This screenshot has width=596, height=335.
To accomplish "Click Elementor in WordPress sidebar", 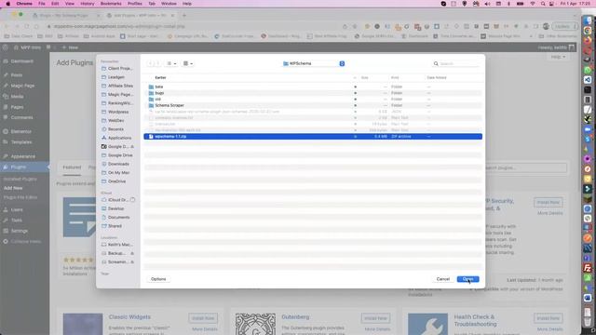I will point(20,131).
